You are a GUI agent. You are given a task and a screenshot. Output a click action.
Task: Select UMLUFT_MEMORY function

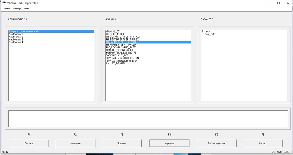click(x=148, y=63)
